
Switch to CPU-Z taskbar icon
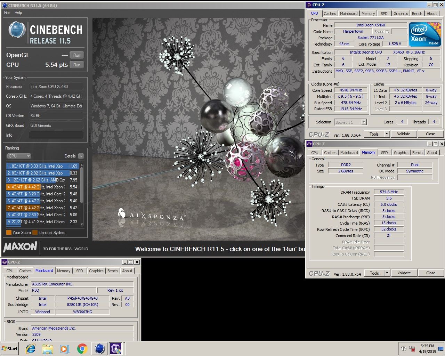(x=116, y=349)
